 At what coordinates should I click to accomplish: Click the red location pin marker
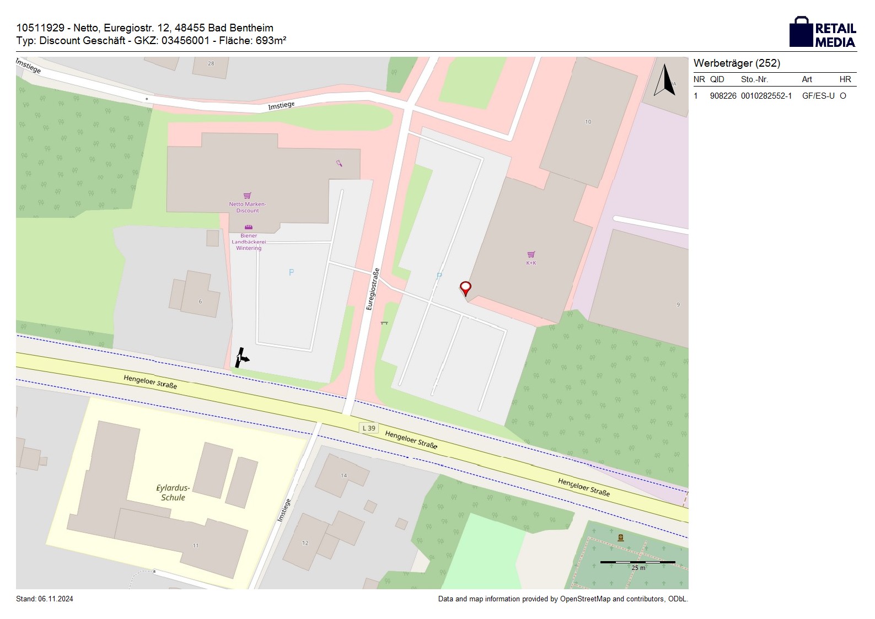coord(465,288)
